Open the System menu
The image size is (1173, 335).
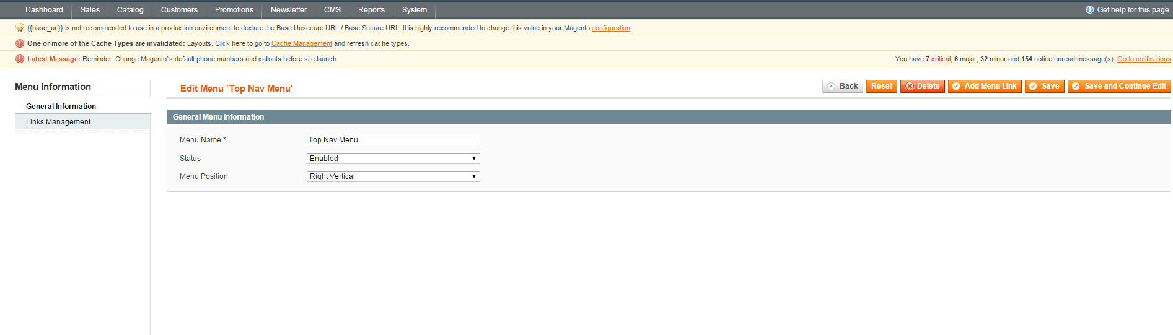[x=414, y=10]
